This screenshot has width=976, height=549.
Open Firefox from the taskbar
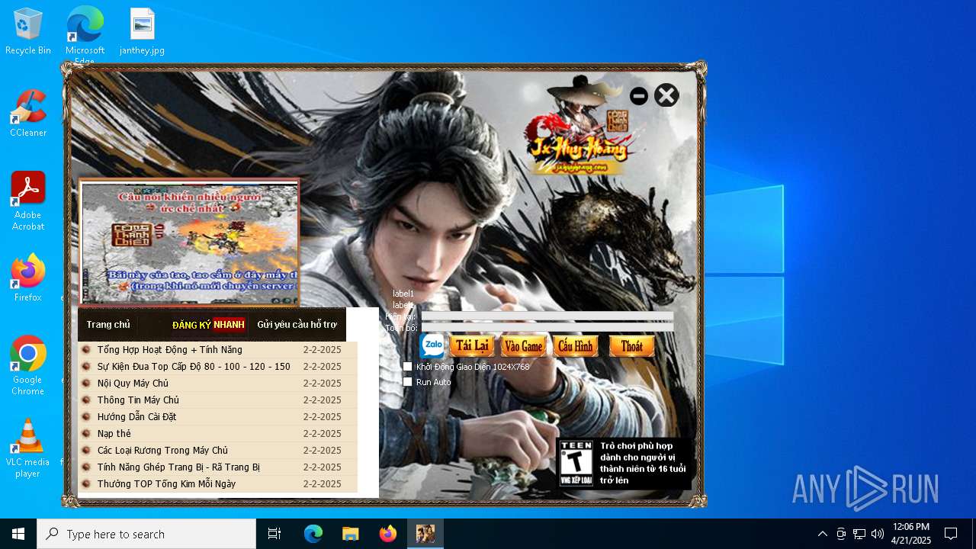click(x=388, y=534)
